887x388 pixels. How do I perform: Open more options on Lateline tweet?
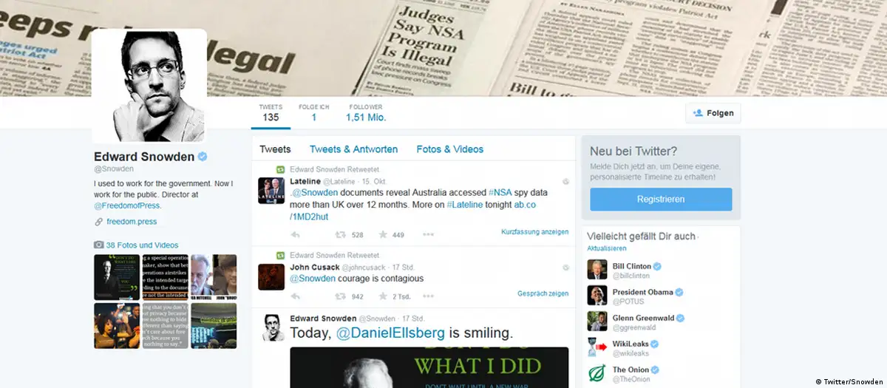428,235
